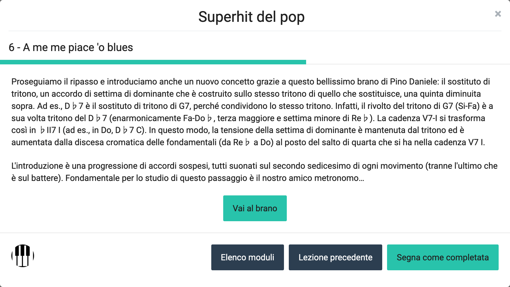The width and height of the screenshot is (510, 287).
Task: Open the song with Vai al brano
Action: [255, 208]
